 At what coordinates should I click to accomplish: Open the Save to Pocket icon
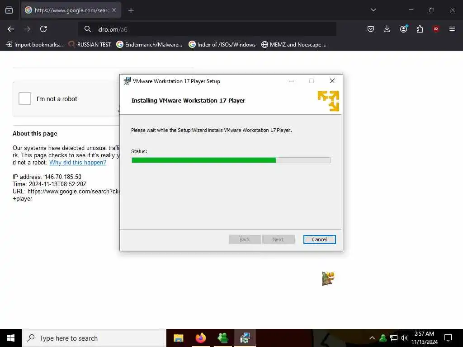(x=371, y=29)
